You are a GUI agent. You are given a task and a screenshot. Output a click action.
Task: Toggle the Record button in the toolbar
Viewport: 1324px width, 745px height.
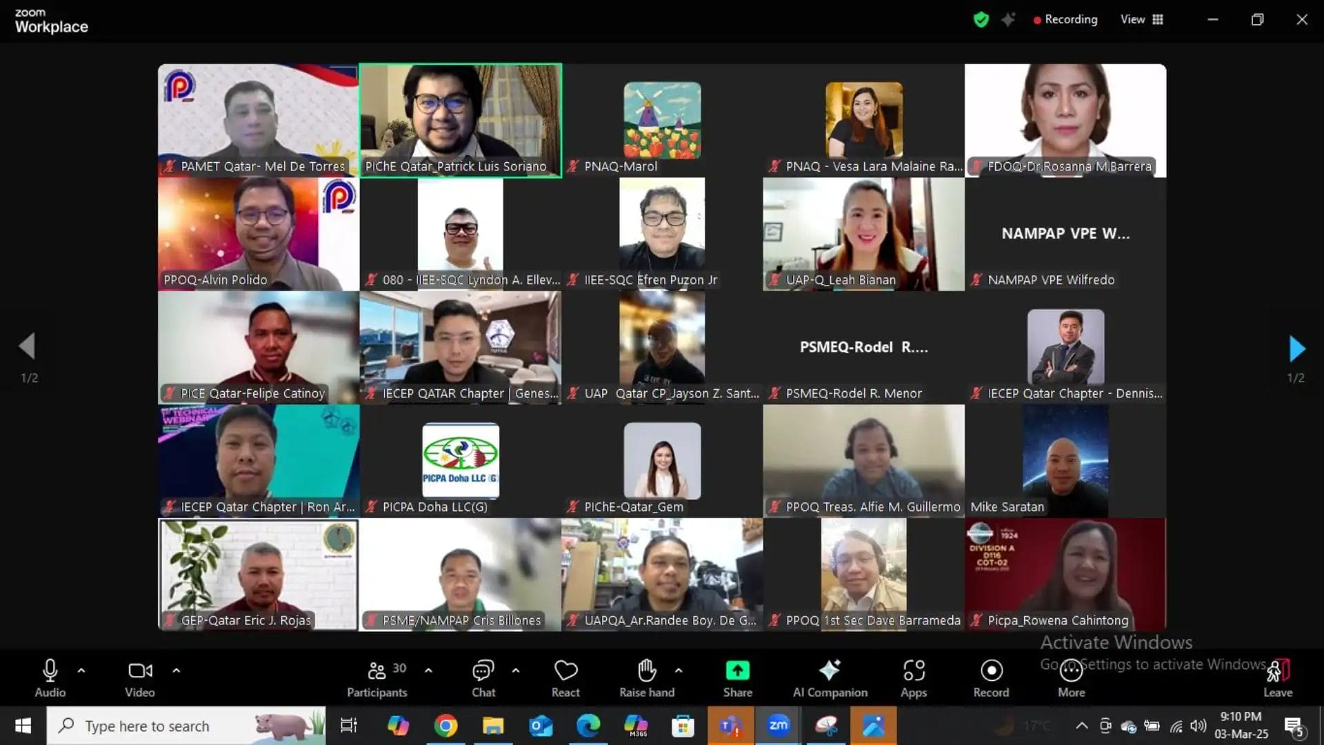click(x=991, y=677)
